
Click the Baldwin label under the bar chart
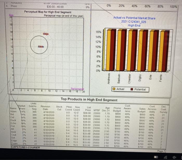pyautogui.click(x=119, y=79)
